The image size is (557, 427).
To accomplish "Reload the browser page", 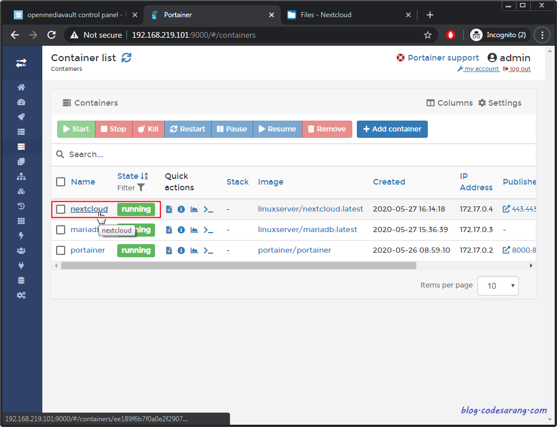I will [x=51, y=35].
